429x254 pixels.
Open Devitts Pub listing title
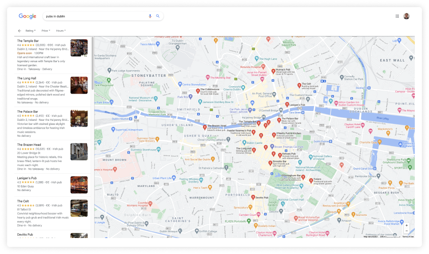(25, 234)
